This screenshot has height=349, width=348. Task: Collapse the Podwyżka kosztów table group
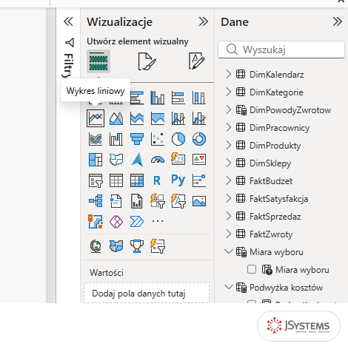[x=229, y=287]
